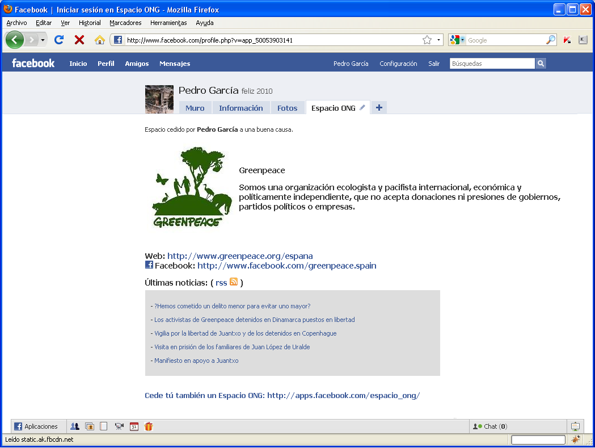Click the friends icon in the applications bar
This screenshot has width=595, height=448.
coord(75,426)
